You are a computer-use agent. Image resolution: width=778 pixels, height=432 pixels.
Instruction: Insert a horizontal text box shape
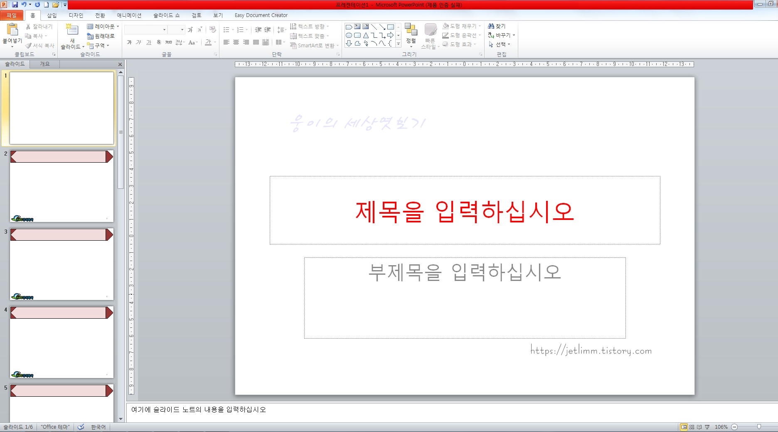click(357, 27)
